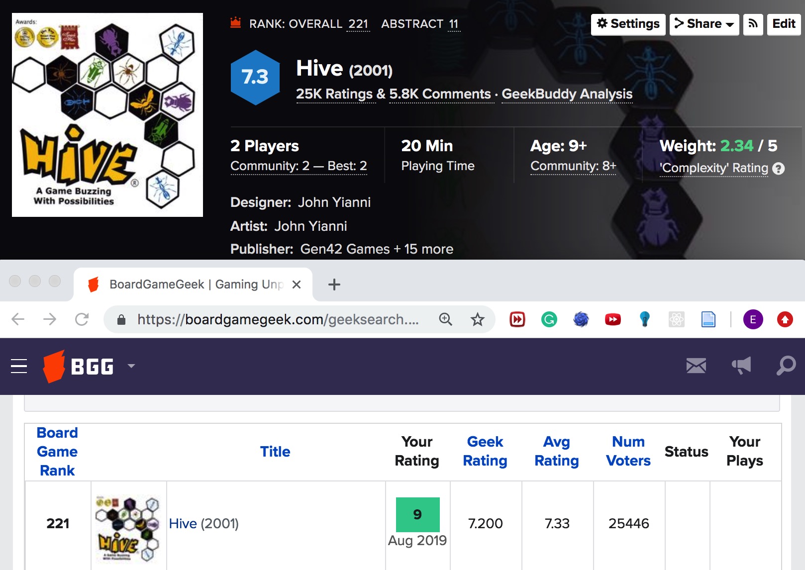Click the blue sphere extension icon
This screenshot has height=570, width=805.
point(581,319)
